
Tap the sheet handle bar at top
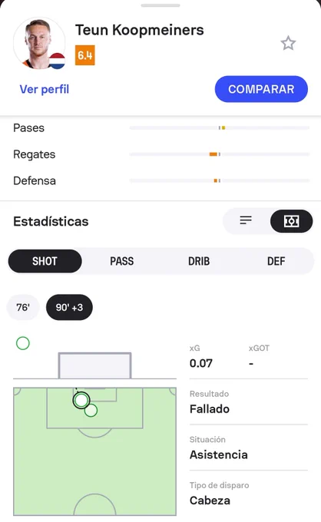160,5
